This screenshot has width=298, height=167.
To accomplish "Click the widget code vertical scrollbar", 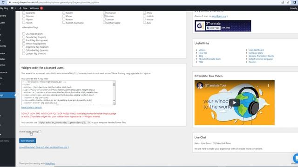I will click(114, 91).
